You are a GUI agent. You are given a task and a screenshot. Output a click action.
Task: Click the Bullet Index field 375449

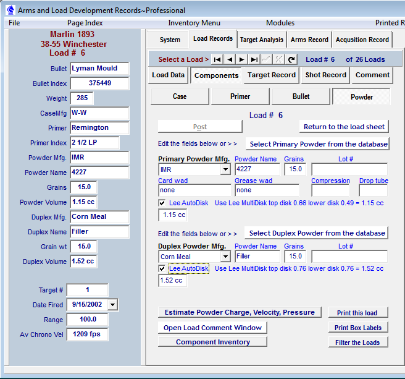pos(99,83)
